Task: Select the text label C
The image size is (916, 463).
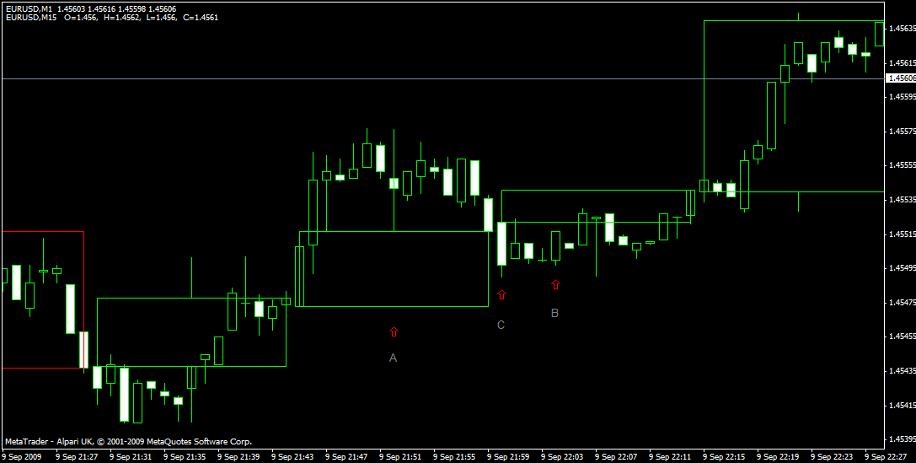Action: (501, 325)
